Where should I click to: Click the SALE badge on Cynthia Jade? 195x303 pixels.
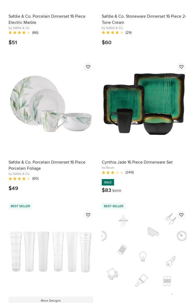[x=108, y=182]
